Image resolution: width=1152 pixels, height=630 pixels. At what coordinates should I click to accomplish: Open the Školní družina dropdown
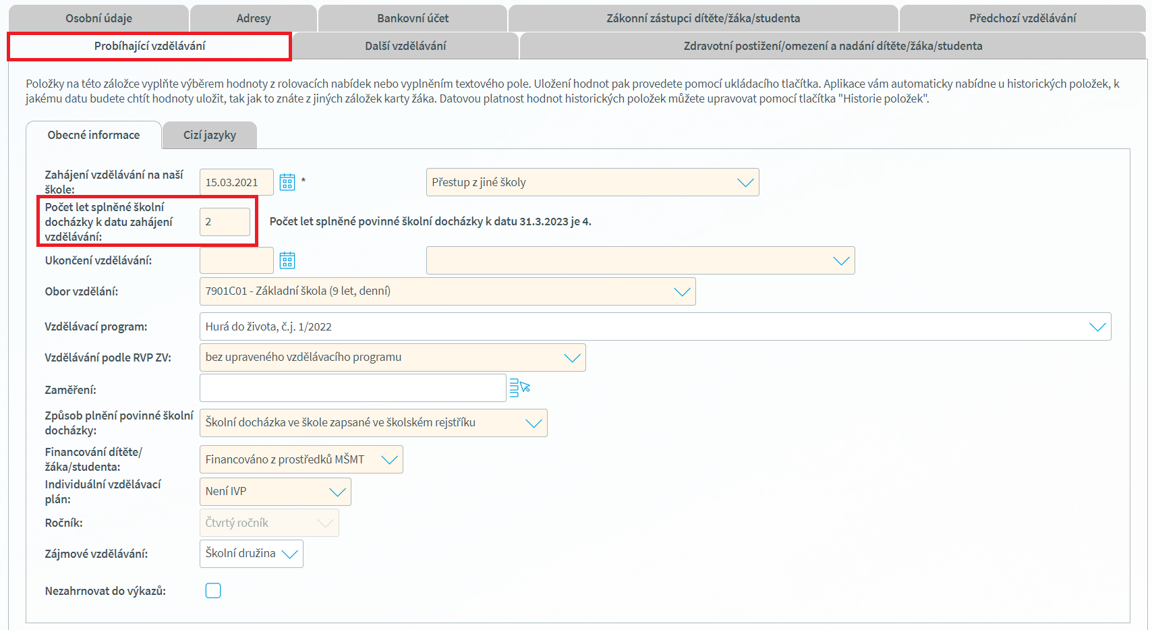pos(251,554)
